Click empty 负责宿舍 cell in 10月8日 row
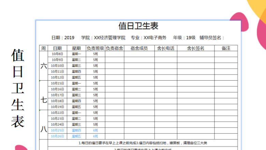The width and height of the screenshot is (266, 150). coord(115,54)
